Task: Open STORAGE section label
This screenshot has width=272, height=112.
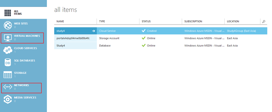Action: click(x=20, y=73)
